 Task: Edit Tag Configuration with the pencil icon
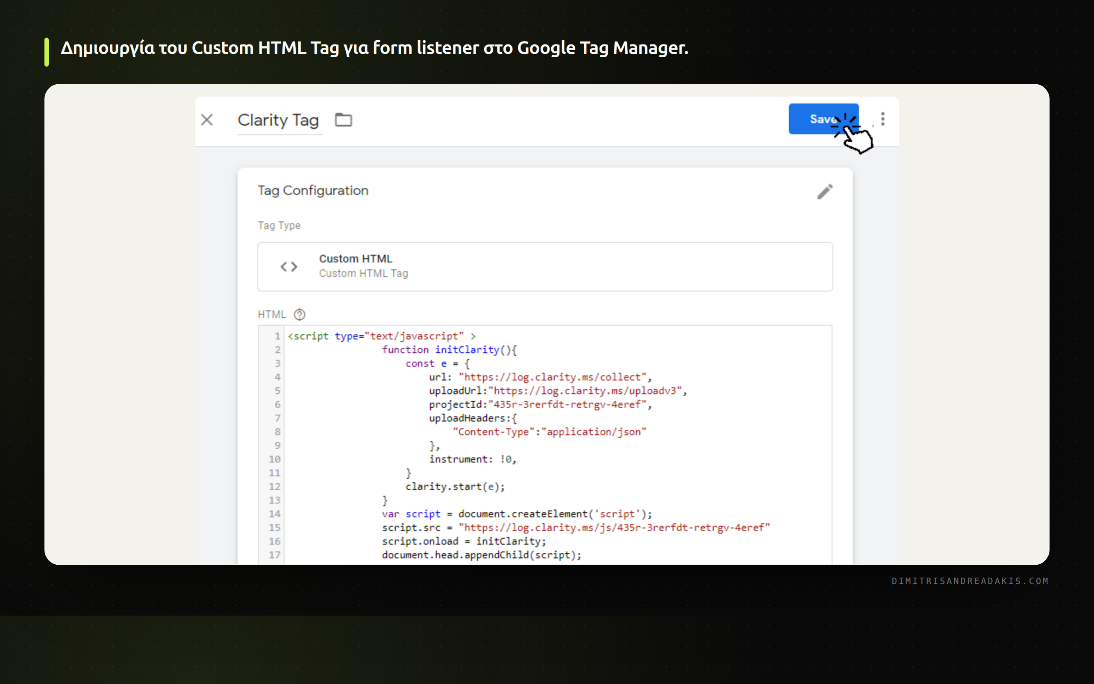825,192
